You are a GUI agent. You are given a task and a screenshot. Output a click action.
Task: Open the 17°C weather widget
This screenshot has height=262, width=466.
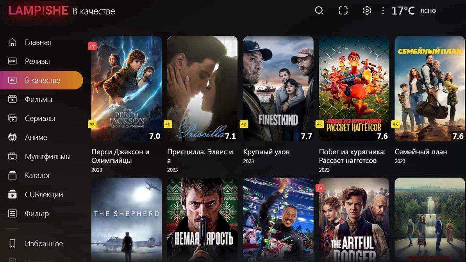click(x=403, y=11)
